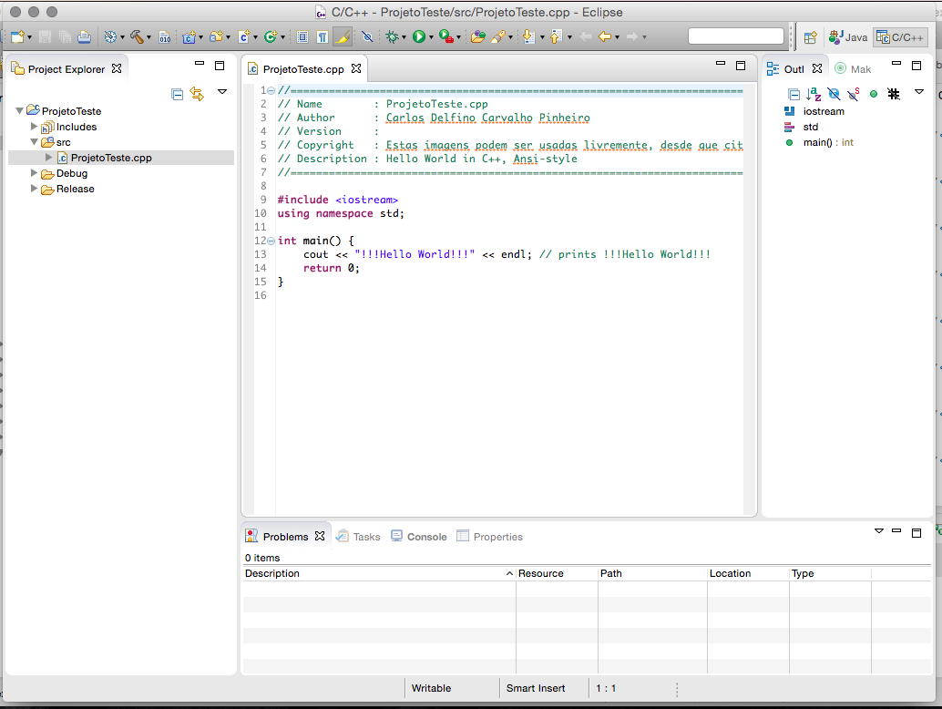Toggle Show Whitespace Characters pilcrow icon
The height and width of the screenshot is (709, 942).
pyautogui.click(x=323, y=37)
